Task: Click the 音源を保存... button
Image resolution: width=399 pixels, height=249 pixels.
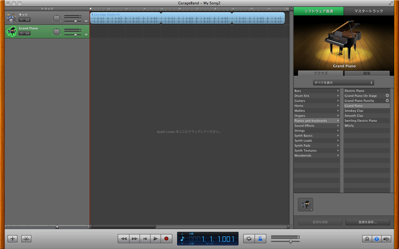Action: [368, 222]
